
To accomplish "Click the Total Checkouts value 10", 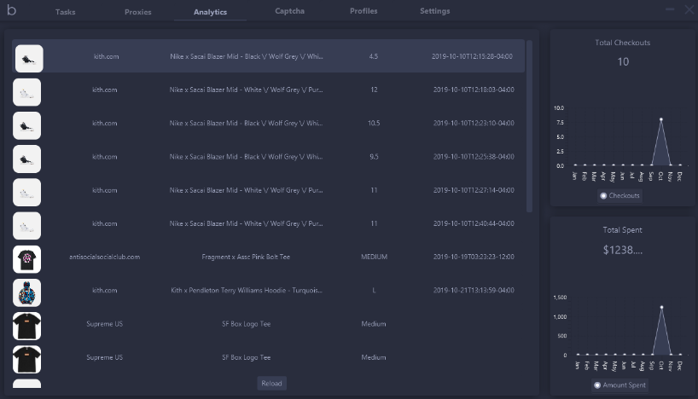I will (x=623, y=62).
